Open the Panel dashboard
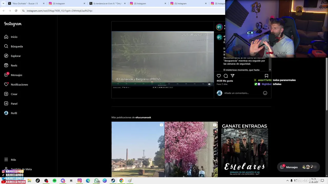328x184 pixels. click(x=11, y=103)
